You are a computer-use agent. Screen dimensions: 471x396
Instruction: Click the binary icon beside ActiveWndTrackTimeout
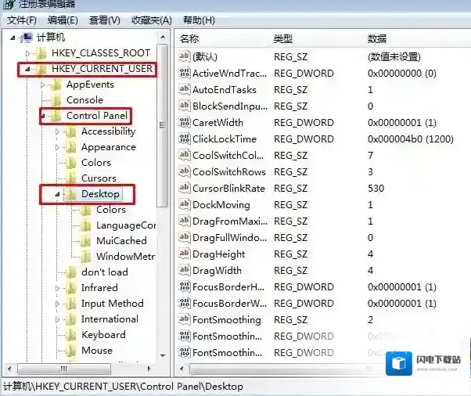(x=185, y=74)
